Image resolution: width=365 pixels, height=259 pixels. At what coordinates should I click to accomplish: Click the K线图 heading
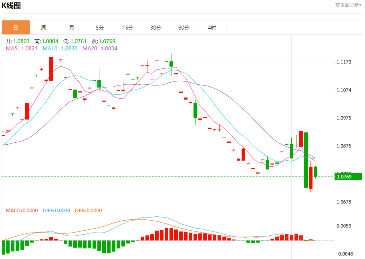click(11, 5)
